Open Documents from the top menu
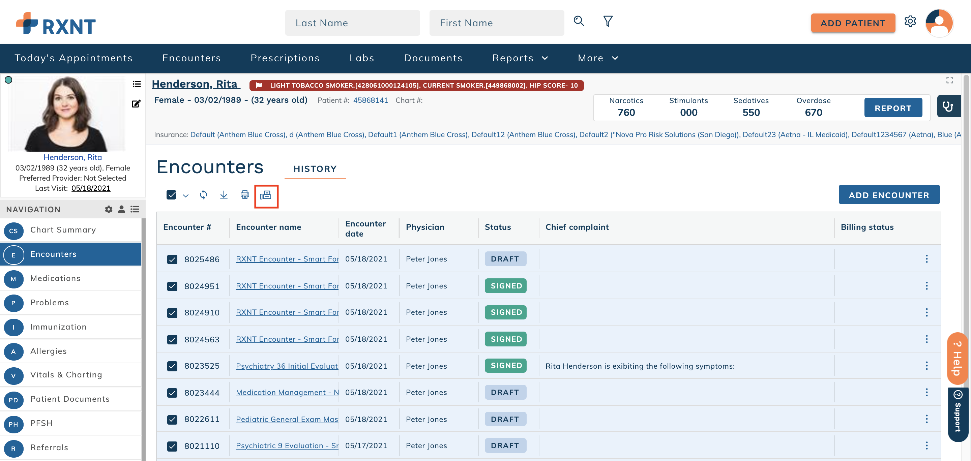 click(x=433, y=58)
